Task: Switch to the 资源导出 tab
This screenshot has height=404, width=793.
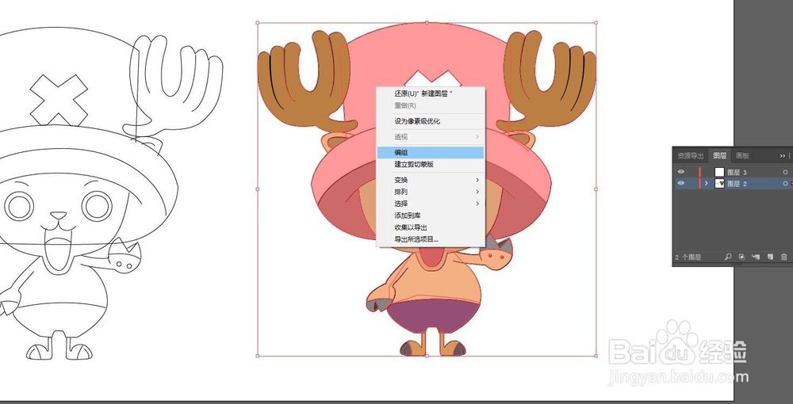Action: click(x=691, y=155)
